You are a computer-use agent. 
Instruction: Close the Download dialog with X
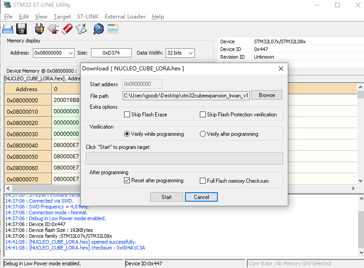[x=281, y=69]
